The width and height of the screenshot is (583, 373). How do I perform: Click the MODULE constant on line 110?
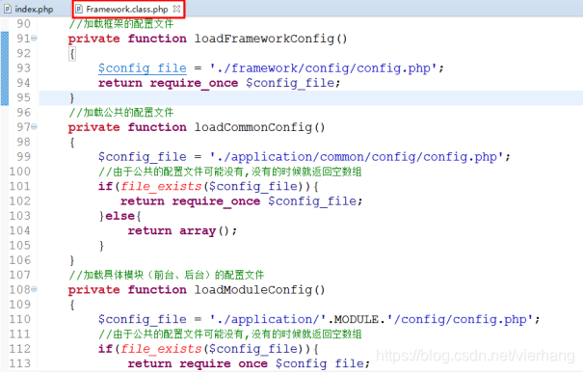[x=357, y=319]
